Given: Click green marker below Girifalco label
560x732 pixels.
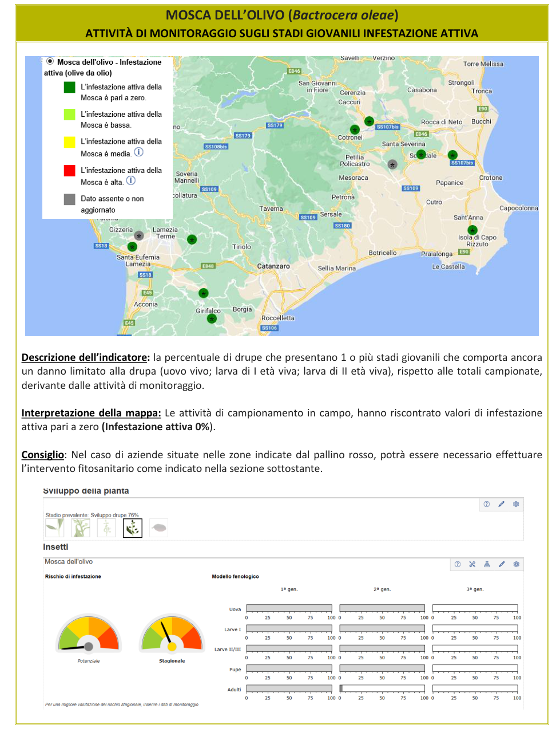Looking at the screenshot, I should pos(212,319).
